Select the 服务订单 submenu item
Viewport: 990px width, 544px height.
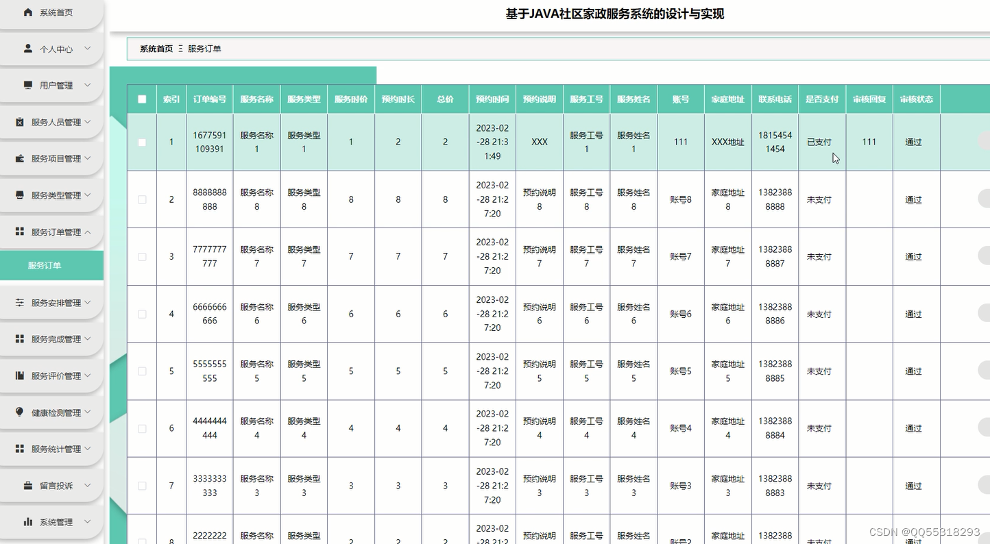point(51,265)
